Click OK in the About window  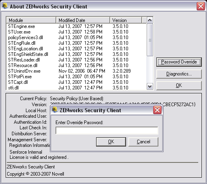coord(179,85)
